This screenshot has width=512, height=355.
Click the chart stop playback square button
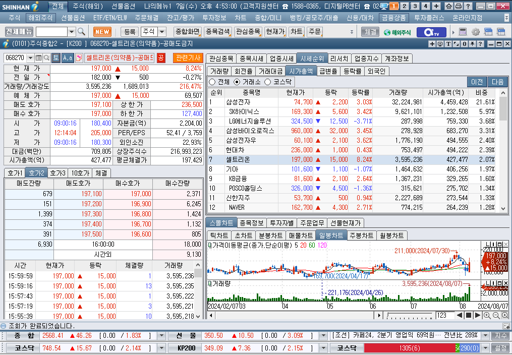469,315
